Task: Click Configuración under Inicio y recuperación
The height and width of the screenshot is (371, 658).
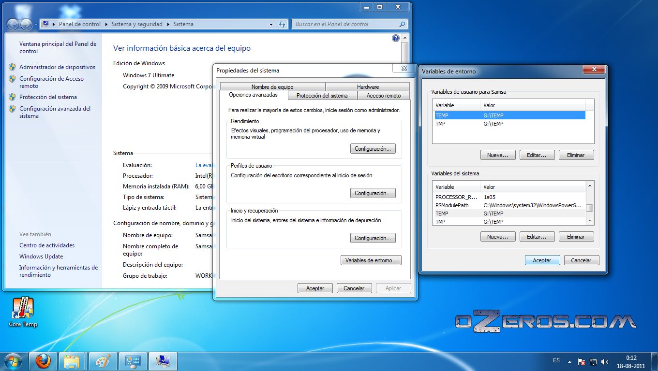Action: click(x=373, y=238)
